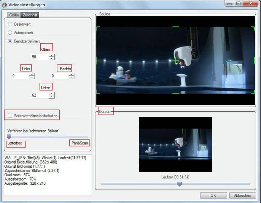Enable Seitenverhältnis beibehalten checkbox
This screenshot has width=261, height=203.
[x=10, y=116]
